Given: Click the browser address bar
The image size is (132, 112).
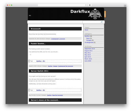Looking at the screenshot, I should point(62,5).
